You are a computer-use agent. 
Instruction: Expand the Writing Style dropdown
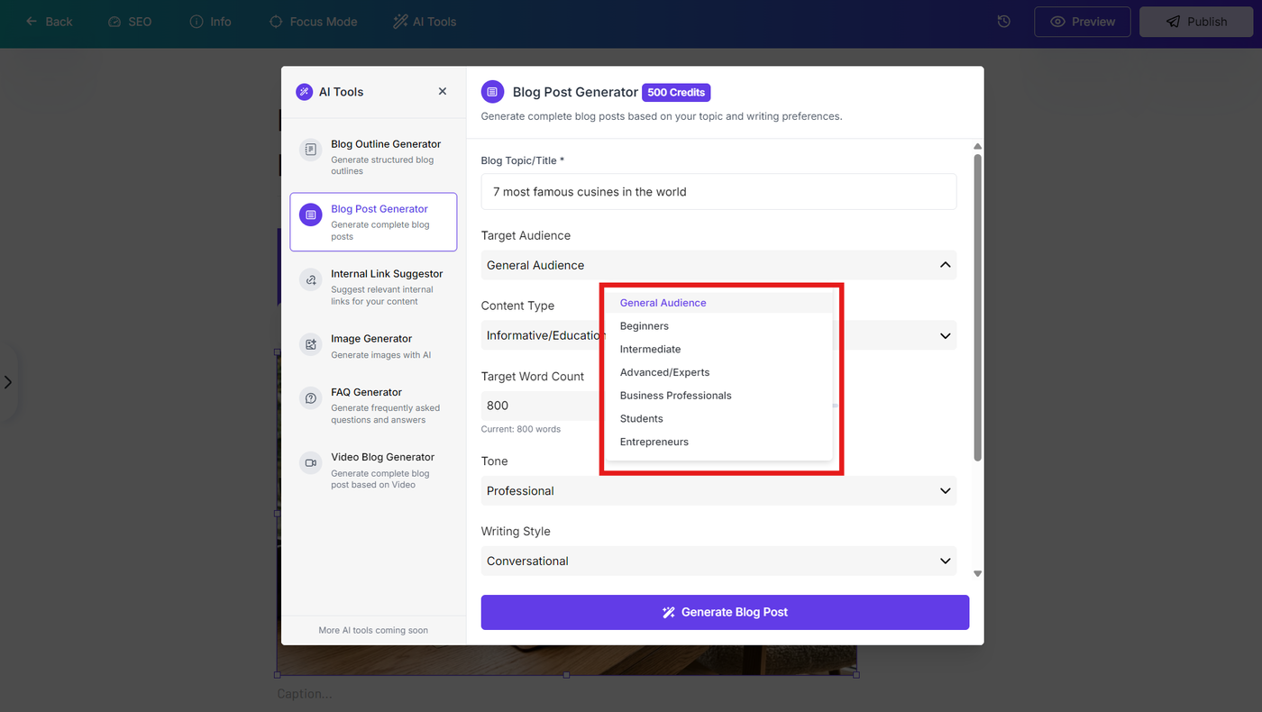pos(718,561)
